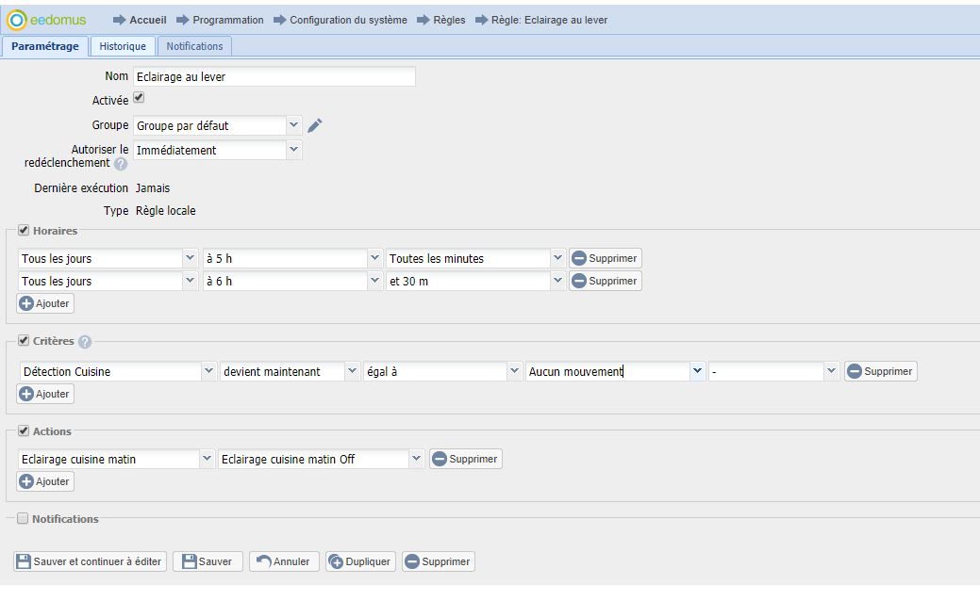Go to Configuration du système breadcrumb
The width and height of the screenshot is (980, 601).
(x=348, y=20)
